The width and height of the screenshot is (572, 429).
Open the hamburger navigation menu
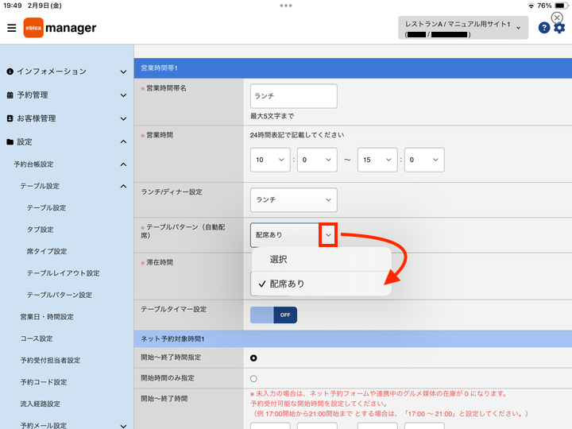12,28
